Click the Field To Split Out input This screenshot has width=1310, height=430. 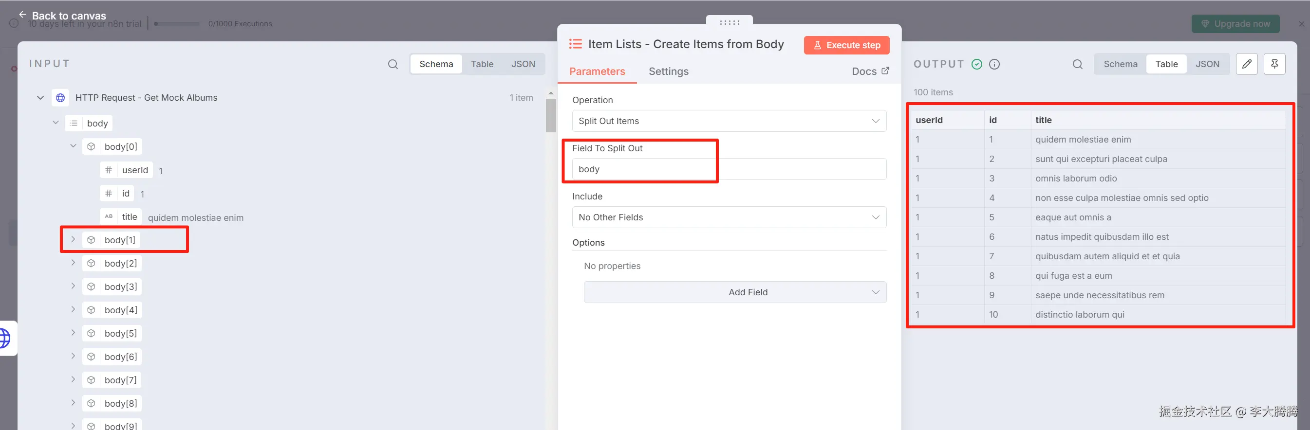click(x=729, y=169)
